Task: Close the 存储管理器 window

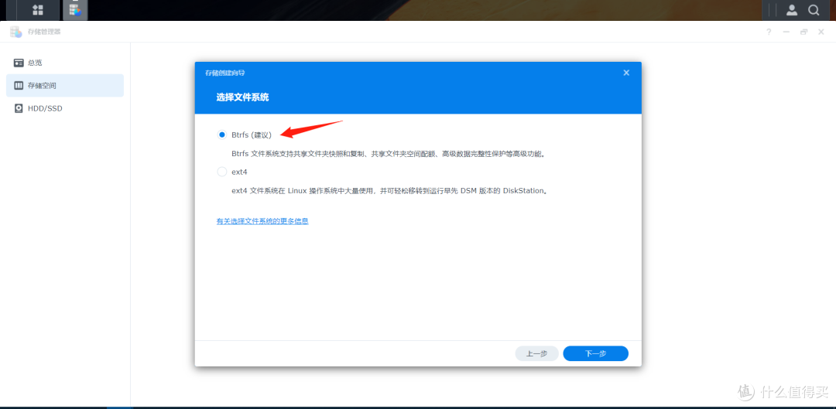Action: tap(821, 32)
